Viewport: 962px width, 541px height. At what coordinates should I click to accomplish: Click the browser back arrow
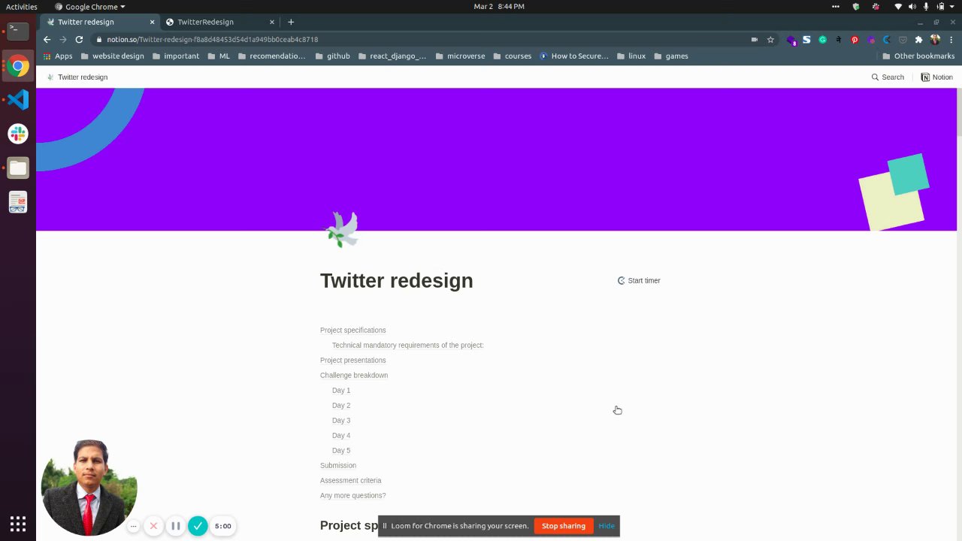[x=47, y=39]
